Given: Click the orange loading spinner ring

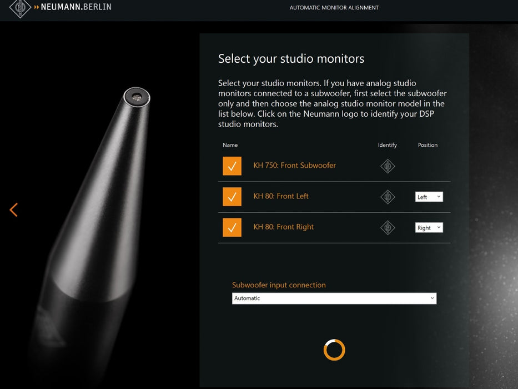Looking at the screenshot, I should [x=334, y=350].
